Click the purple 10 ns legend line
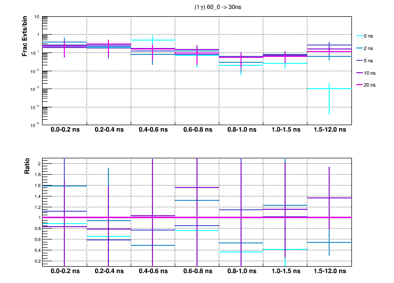 [359, 73]
